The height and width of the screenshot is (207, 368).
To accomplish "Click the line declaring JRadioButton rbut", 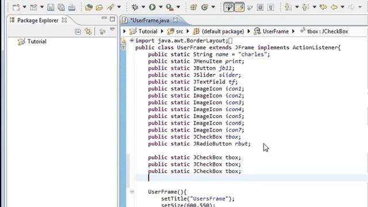I will click(x=200, y=144).
